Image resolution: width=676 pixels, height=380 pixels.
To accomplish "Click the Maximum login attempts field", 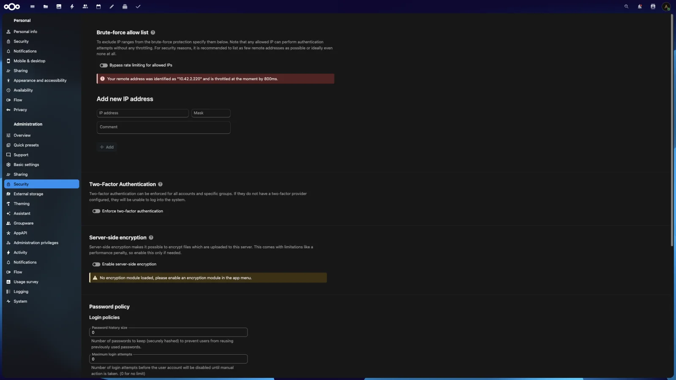I will [x=169, y=359].
